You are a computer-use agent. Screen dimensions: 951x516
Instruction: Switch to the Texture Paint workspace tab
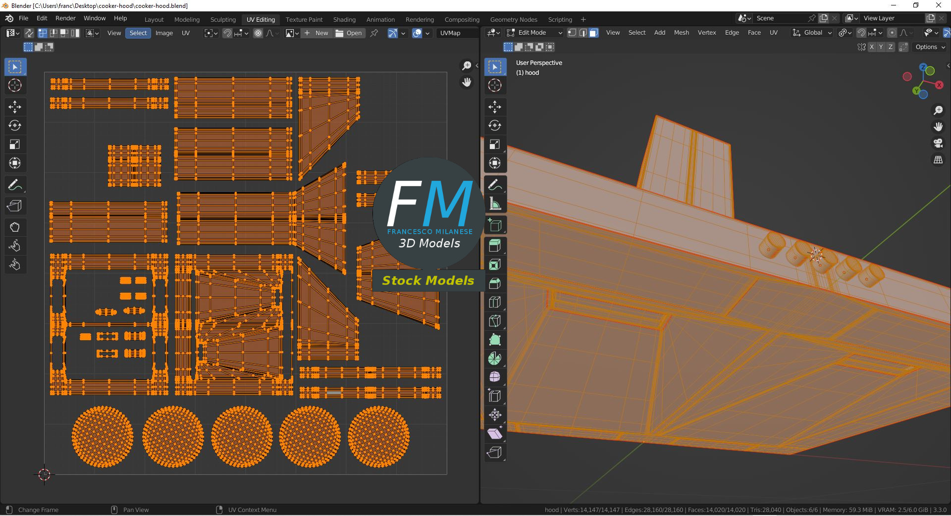(304, 19)
